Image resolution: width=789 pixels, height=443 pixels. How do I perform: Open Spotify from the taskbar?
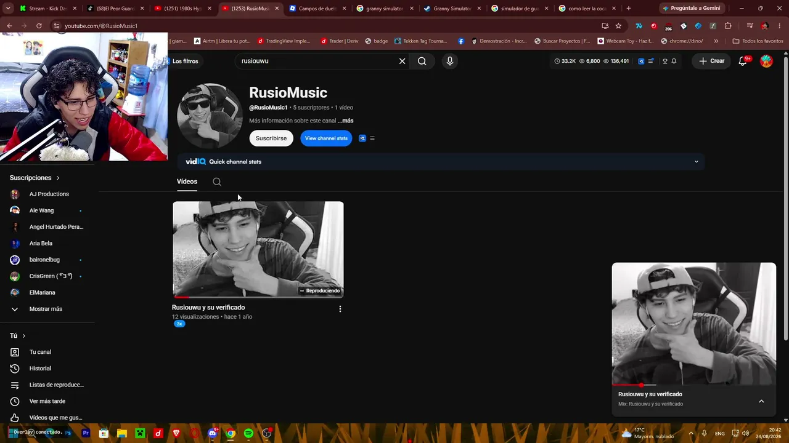coord(248,433)
